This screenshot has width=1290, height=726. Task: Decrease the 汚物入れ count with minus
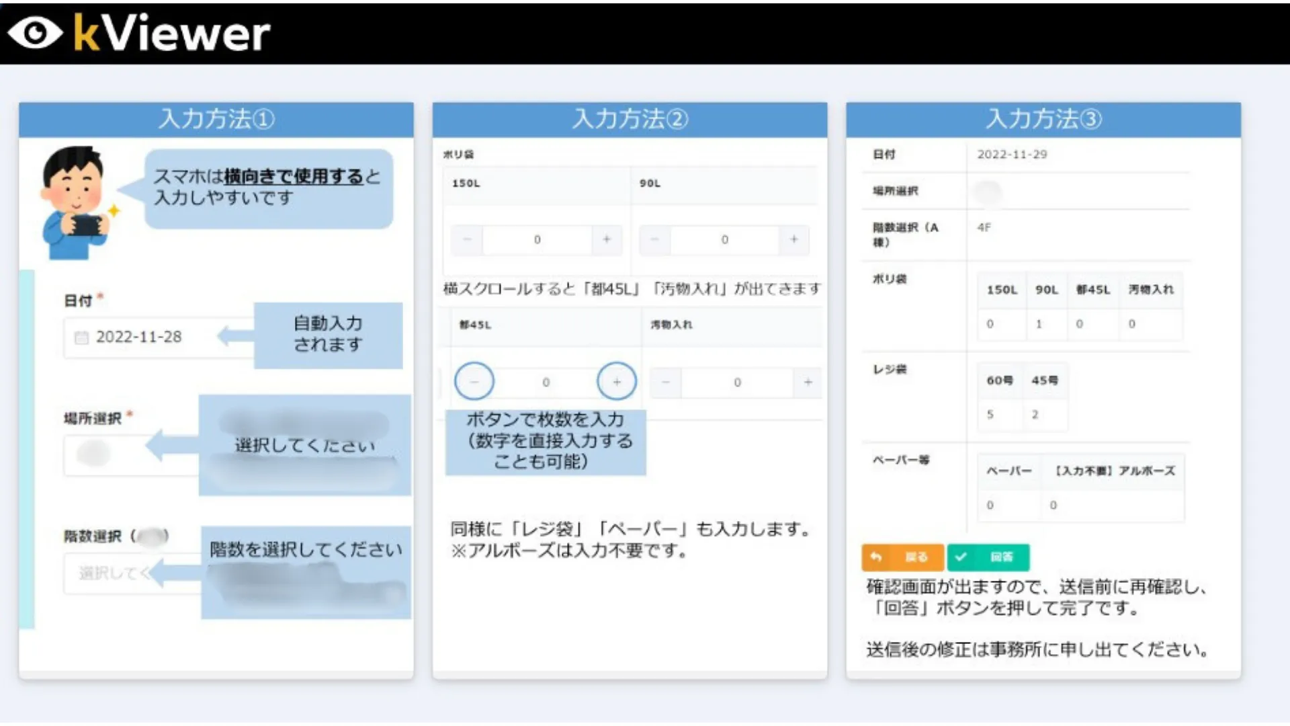coord(666,382)
